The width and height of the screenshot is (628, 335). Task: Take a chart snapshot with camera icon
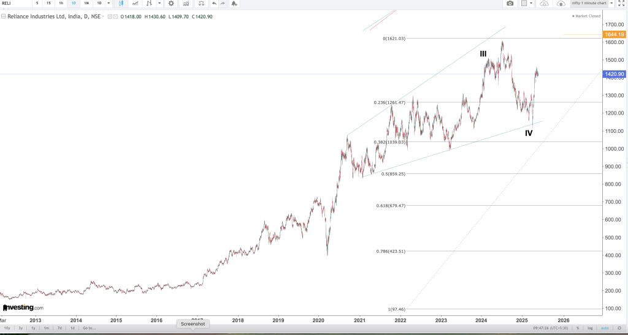pyautogui.click(x=510, y=3)
